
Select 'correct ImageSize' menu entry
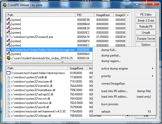[x=124, y=84]
